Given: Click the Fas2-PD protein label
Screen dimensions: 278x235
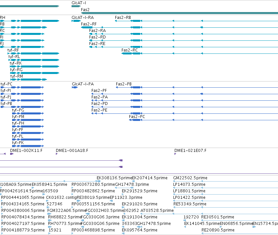Looking at the screenshot, I should coord(99,104).
